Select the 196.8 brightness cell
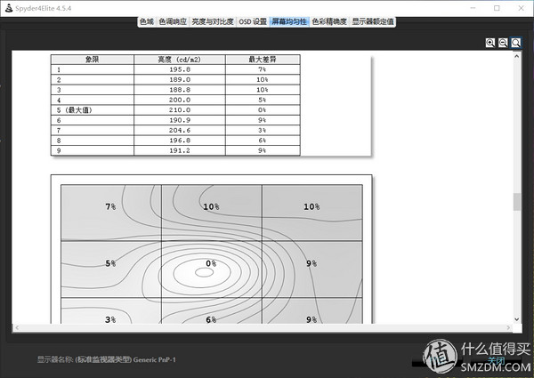Screen dimensions: 534x378 [x=180, y=141]
